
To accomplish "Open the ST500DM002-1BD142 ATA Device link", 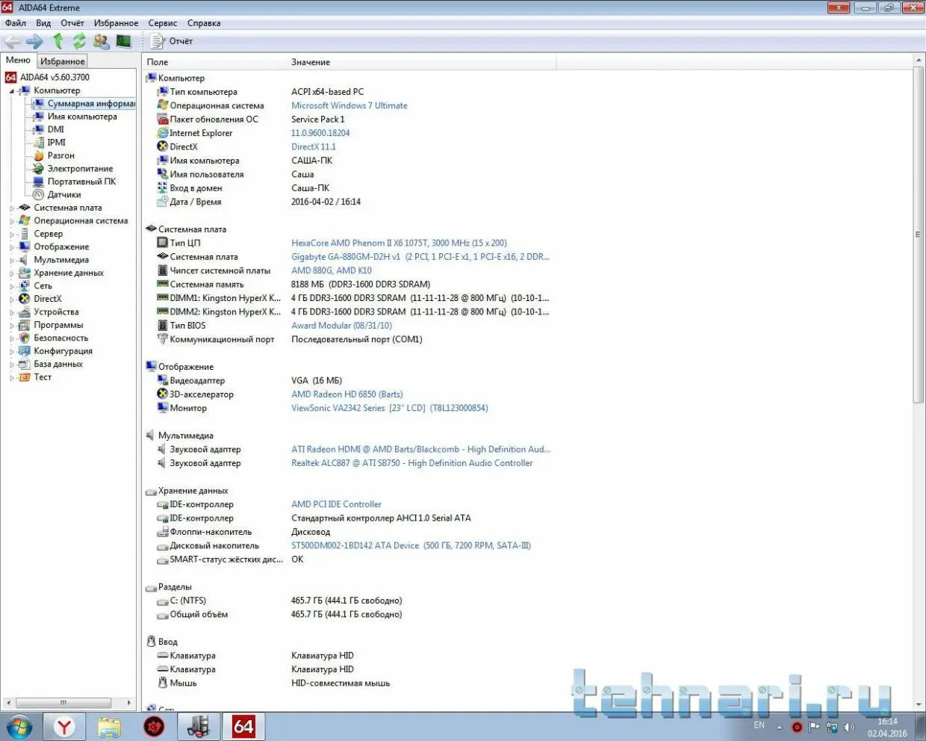I will [411, 545].
